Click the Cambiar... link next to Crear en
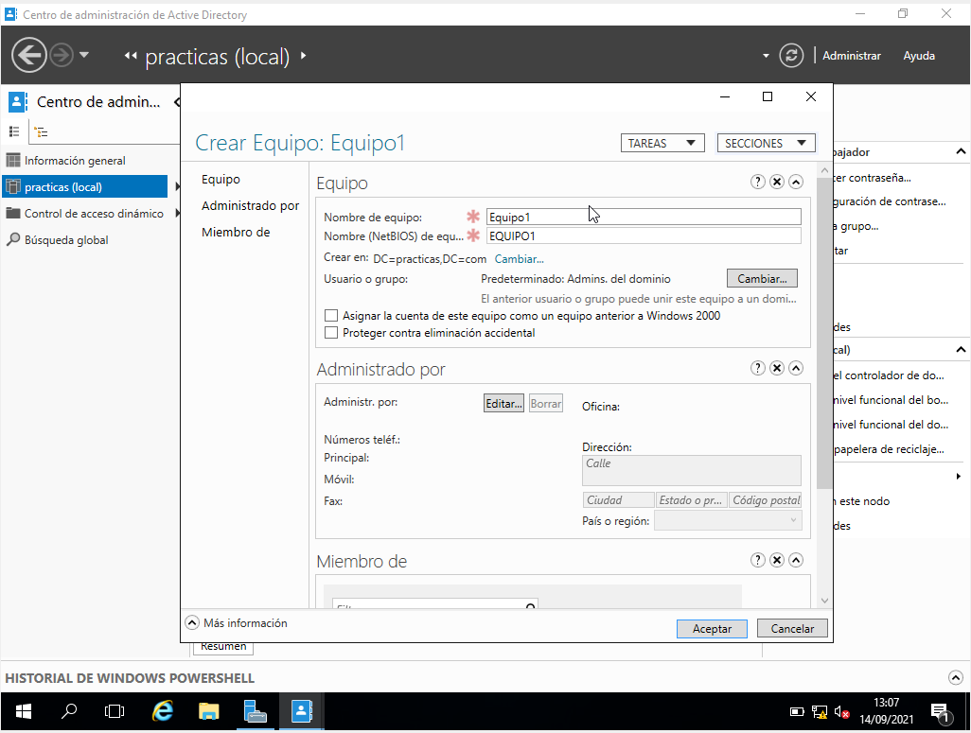This screenshot has height=733, width=971. click(x=519, y=259)
